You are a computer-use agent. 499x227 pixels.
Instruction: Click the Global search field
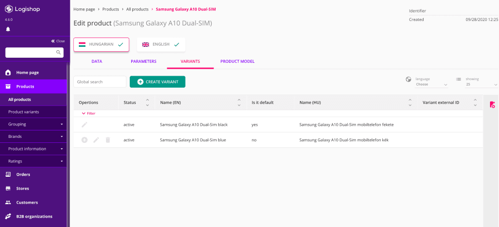[x=100, y=82]
